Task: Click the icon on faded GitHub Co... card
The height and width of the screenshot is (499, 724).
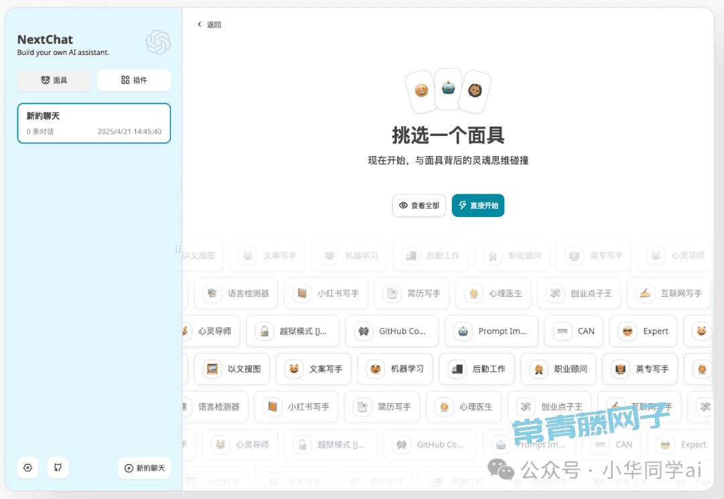Action: tap(402, 445)
